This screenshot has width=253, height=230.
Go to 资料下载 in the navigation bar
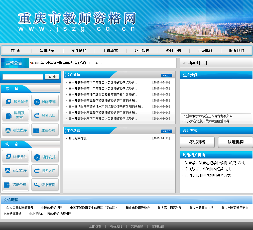[x=173, y=51]
